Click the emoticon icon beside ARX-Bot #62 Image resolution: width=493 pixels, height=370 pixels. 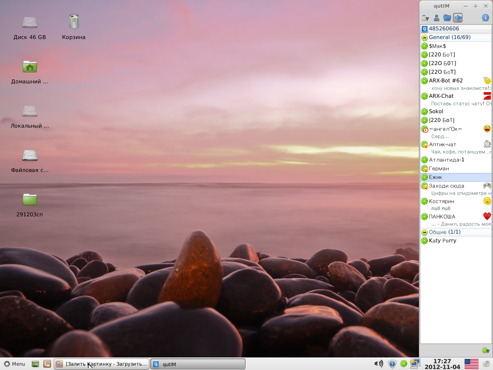(x=487, y=80)
